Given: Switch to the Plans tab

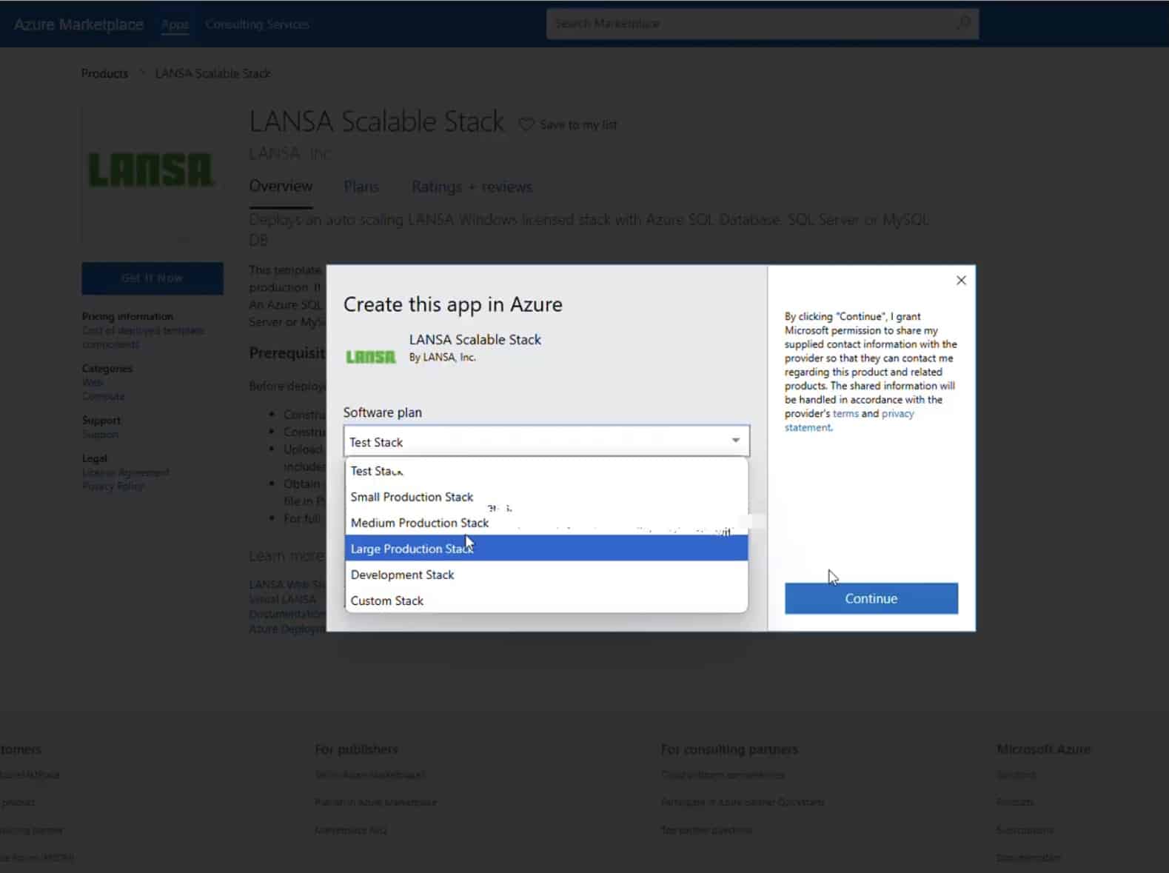Looking at the screenshot, I should (361, 187).
